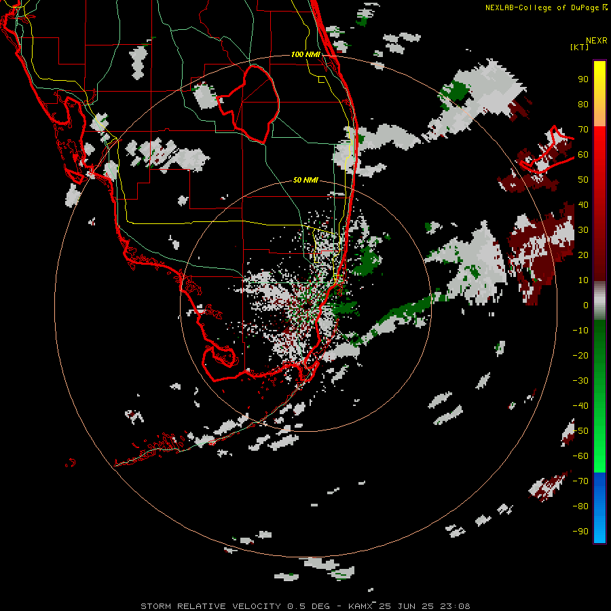Click the -20 knot scale label
Screen dimensions: 611x611
(x=580, y=355)
